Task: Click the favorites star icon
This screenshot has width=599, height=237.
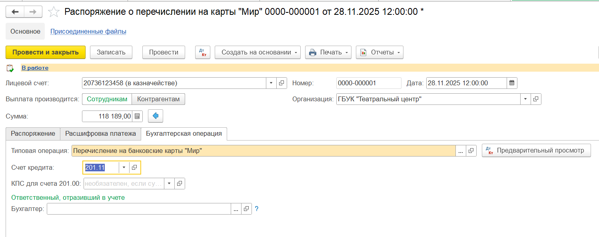Action: [x=54, y=12]
